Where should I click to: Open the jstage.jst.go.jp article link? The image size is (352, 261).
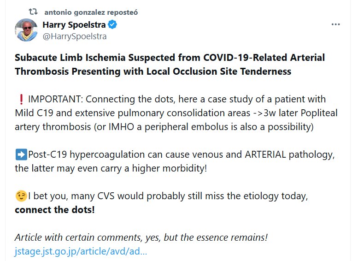coord(81,252)
